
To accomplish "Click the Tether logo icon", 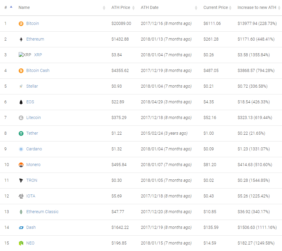I will pyautogui.click(x=21, y=133).
